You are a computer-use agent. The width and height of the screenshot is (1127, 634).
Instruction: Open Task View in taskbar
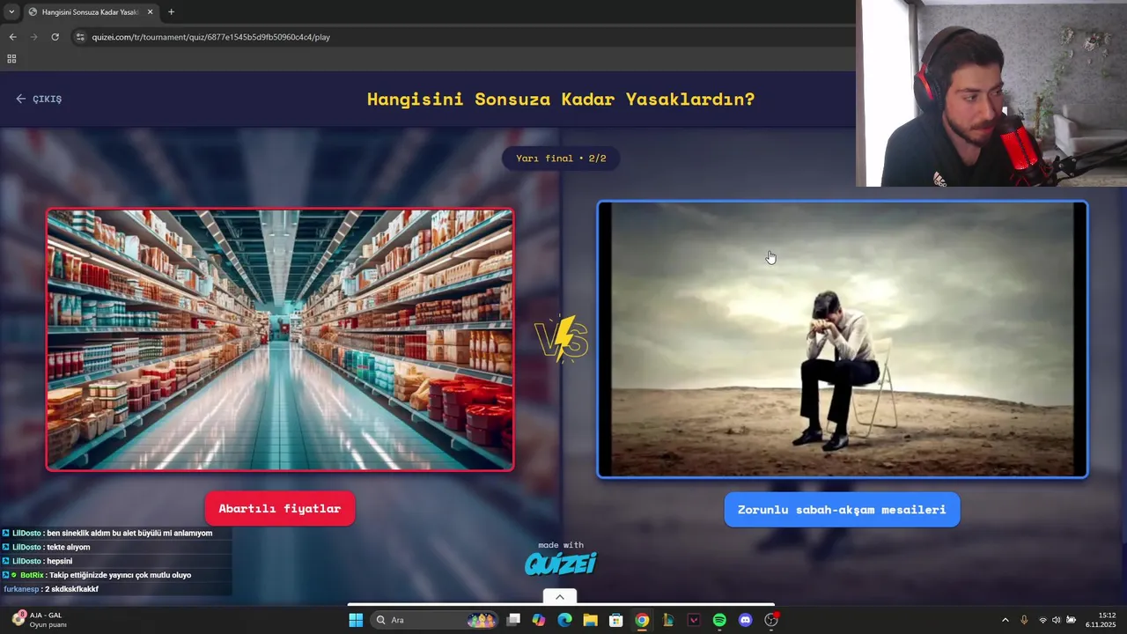point(514,620)
